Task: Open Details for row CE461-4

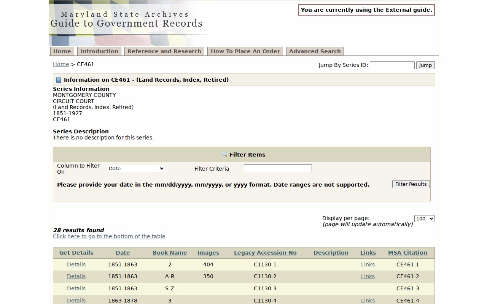Action: pos(76,301)
